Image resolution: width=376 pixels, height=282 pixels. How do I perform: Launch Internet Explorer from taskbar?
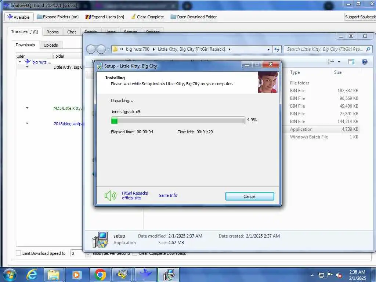click(x=32, y=275)
